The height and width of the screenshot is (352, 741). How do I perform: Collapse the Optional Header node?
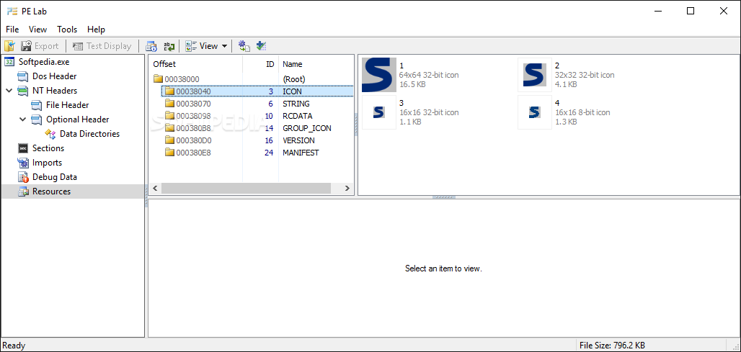23,119
